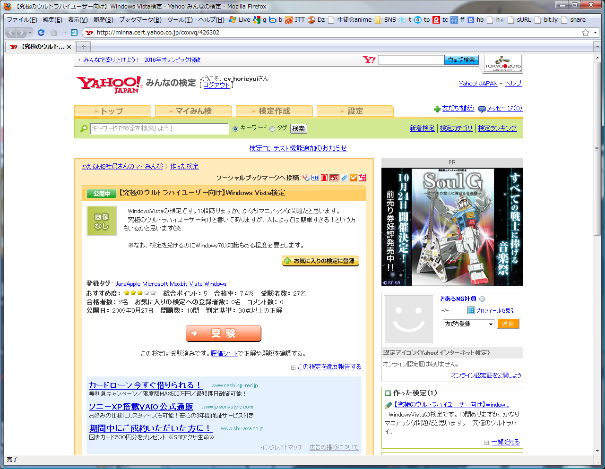Switch to the トップ tab
Viewport: 605px width, 469px height.
tap(112, 111)
